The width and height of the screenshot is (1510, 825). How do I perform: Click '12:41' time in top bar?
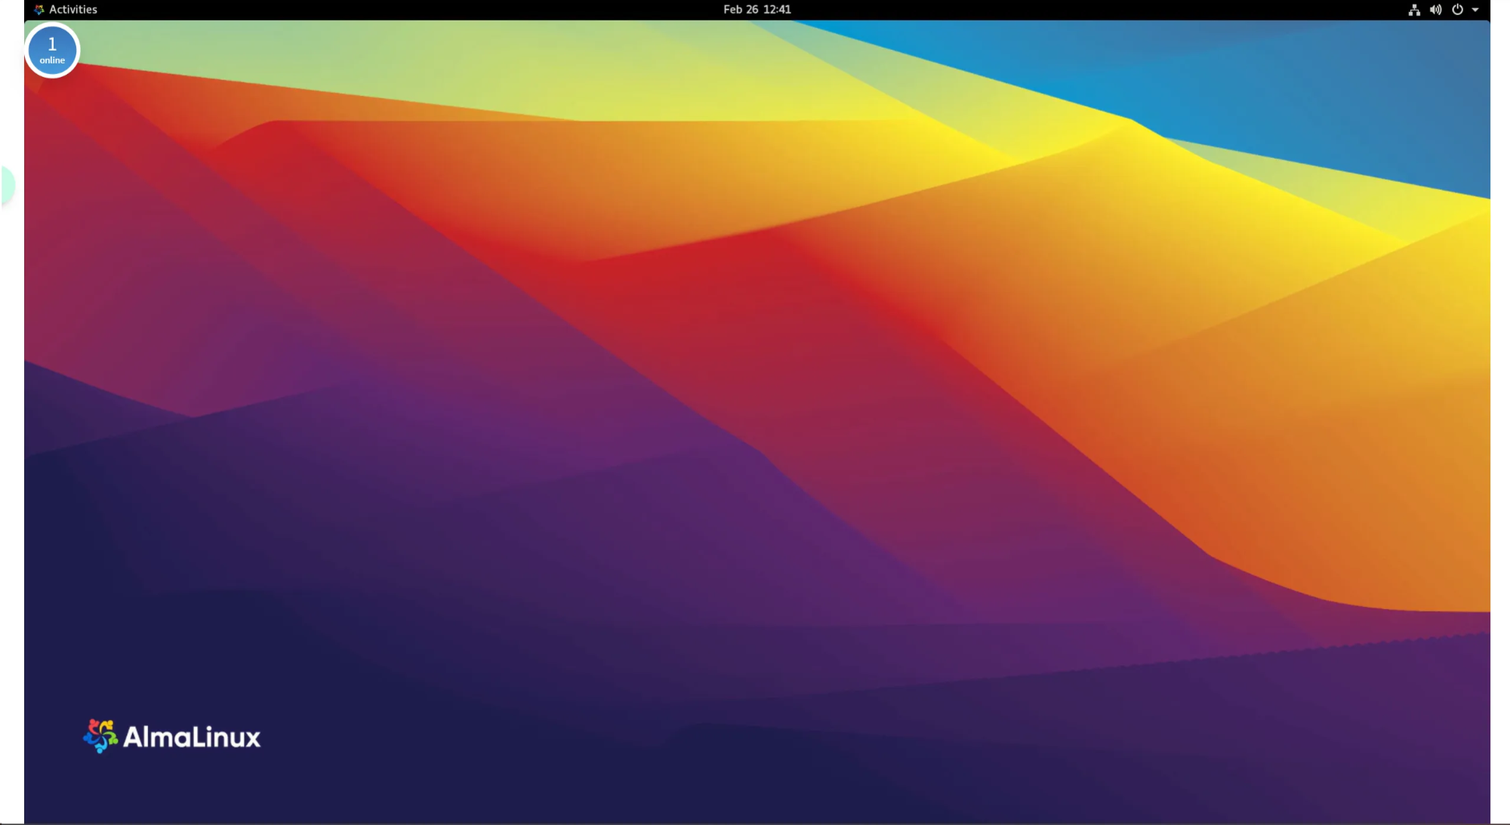pyautogui.click(x=777, y=10)
